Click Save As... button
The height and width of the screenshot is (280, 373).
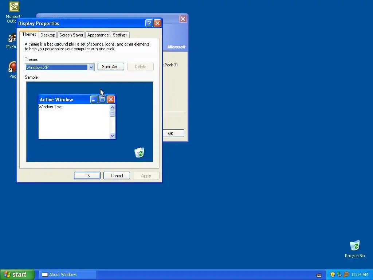point(111,67)
